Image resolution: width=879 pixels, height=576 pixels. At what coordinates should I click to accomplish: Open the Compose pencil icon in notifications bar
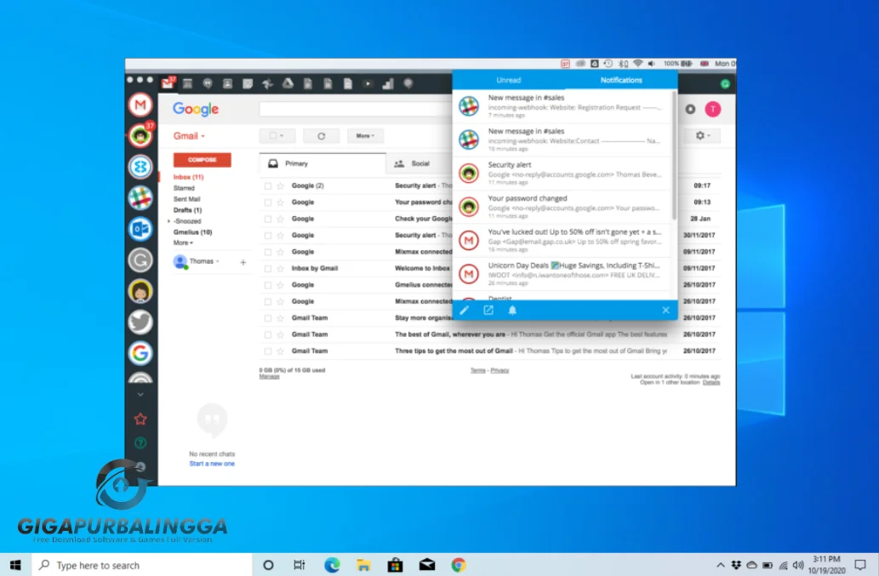click(464, 310)
